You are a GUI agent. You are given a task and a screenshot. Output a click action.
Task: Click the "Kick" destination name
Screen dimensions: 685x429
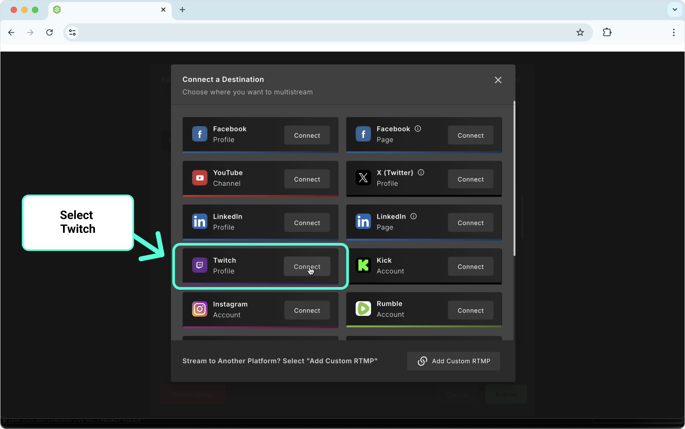coord(384,260)
